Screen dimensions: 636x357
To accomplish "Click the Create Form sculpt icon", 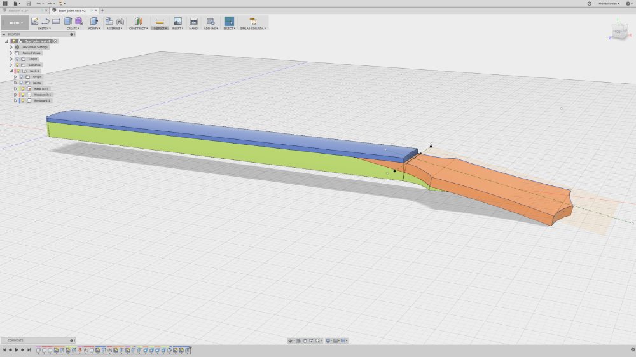I will click(x=79, y=21).
